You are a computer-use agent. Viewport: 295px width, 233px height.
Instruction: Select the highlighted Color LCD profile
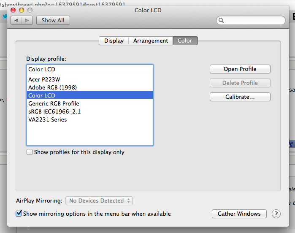[90, 95]
